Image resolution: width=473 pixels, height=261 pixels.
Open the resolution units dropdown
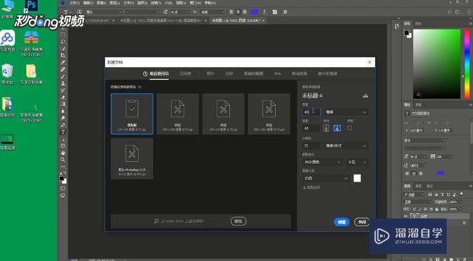(346, 146)
